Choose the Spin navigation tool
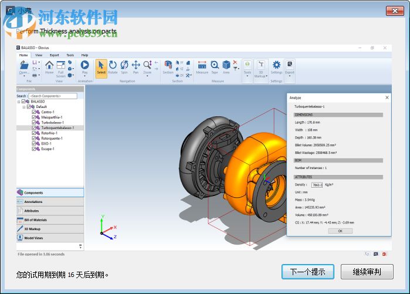Image resolution: width=410 pixels, height=294 pixels. [124, 67]
